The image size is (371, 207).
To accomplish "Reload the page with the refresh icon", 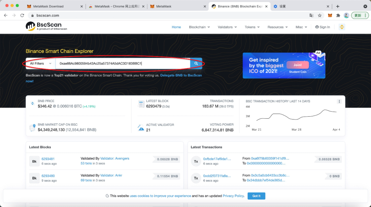I will click(x=22, y=15).
